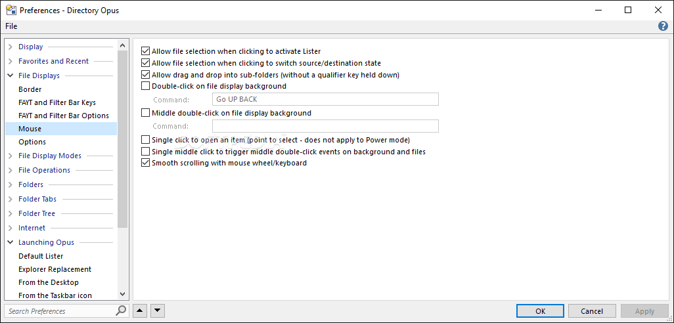Click the search magnifier icon
The height and width of the screenshot is (323, 674).
(122, 311)
